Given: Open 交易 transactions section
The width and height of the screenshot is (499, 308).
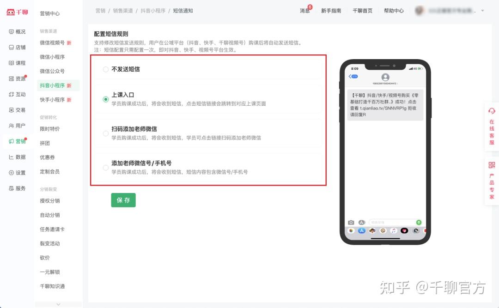Looking at the screenshot, I should 17,110.
